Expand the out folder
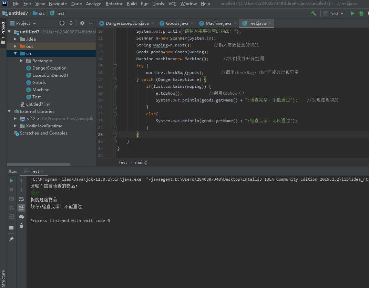 point(15,46)
